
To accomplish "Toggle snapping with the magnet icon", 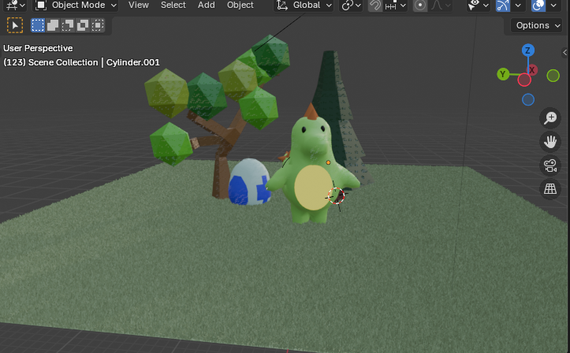I will click(x=375, y=6).
